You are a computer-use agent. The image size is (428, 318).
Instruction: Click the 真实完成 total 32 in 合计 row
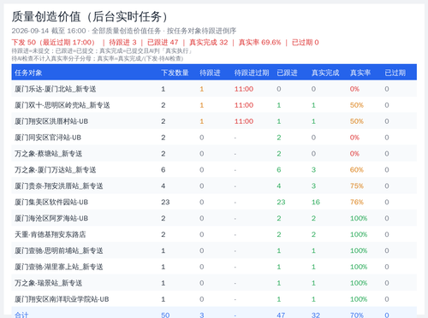(316, 315)
